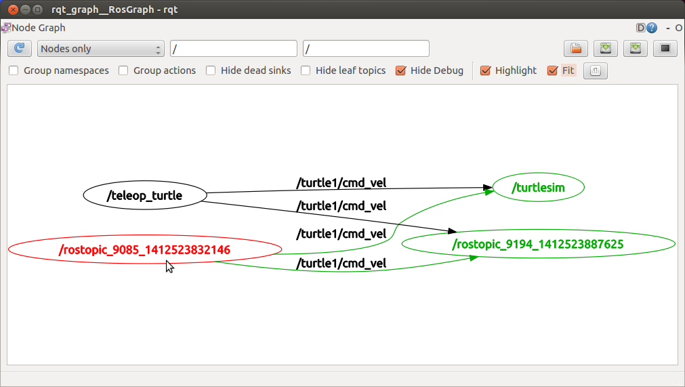685x387 pixels.
Task: Click the blue refresh graph button
Action: coord(20,49)
